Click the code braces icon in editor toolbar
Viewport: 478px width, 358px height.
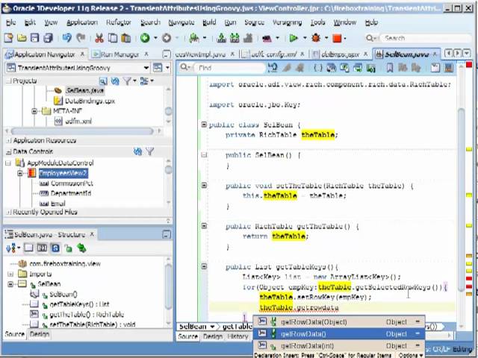pos(318,68)
